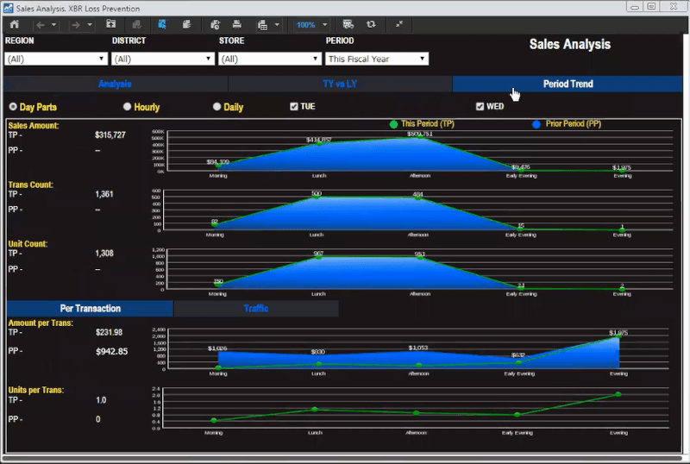Click the collapse full-screen arrows icon

[399, 25]
